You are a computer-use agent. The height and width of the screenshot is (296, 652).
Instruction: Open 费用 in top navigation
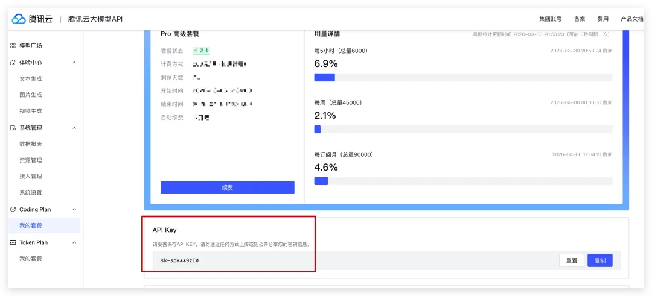603,19
